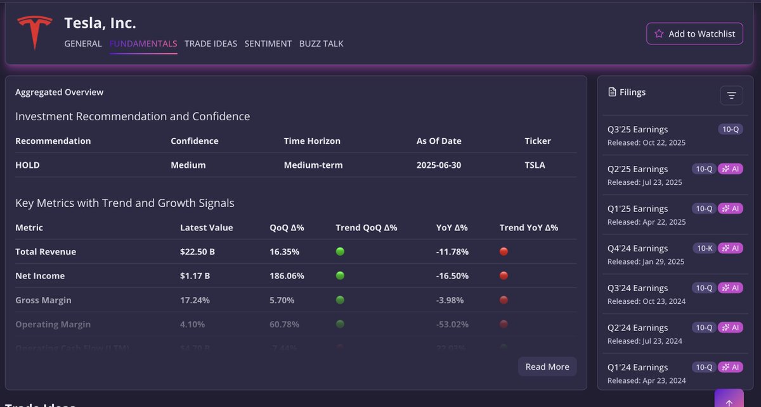
Task: Click the Add to Watchlist button
Action: pyautogui.click(x=694, y=34)
